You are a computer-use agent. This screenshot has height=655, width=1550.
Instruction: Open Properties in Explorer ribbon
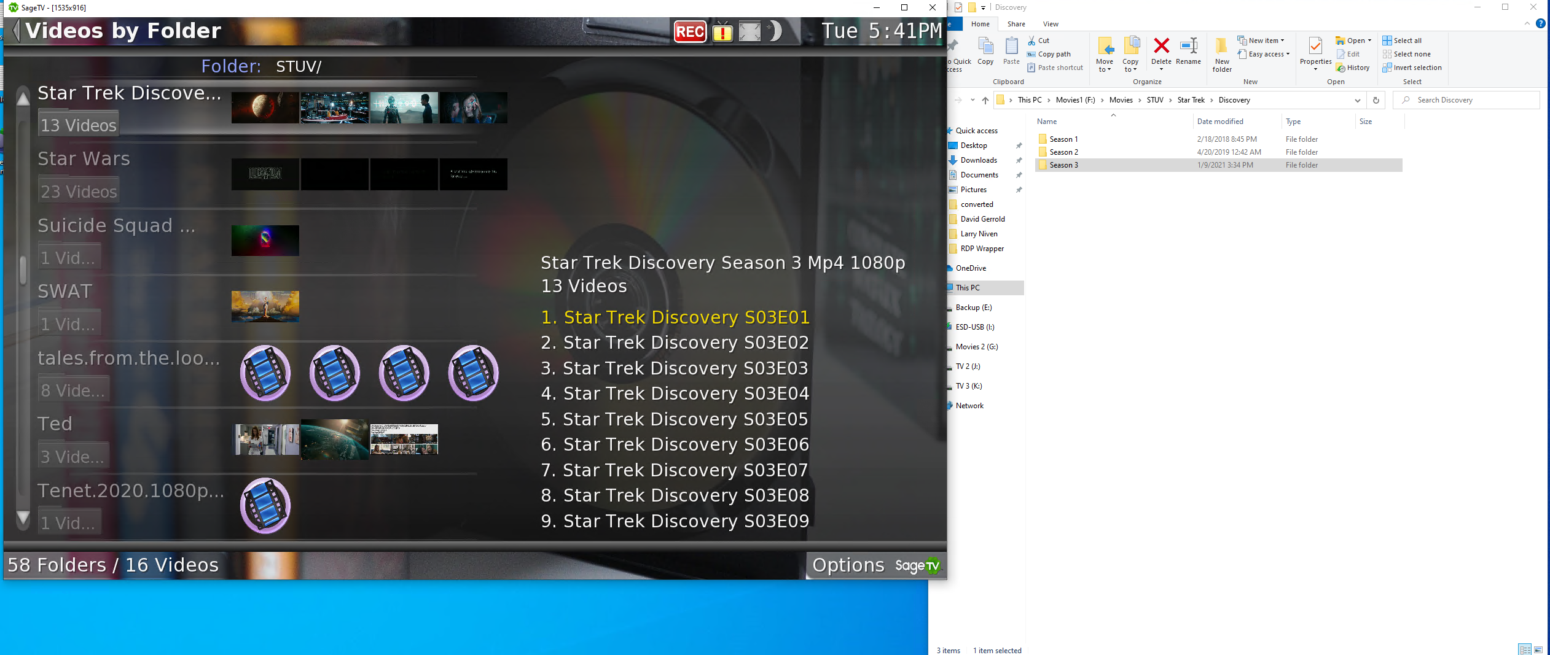click(1315, 53)
